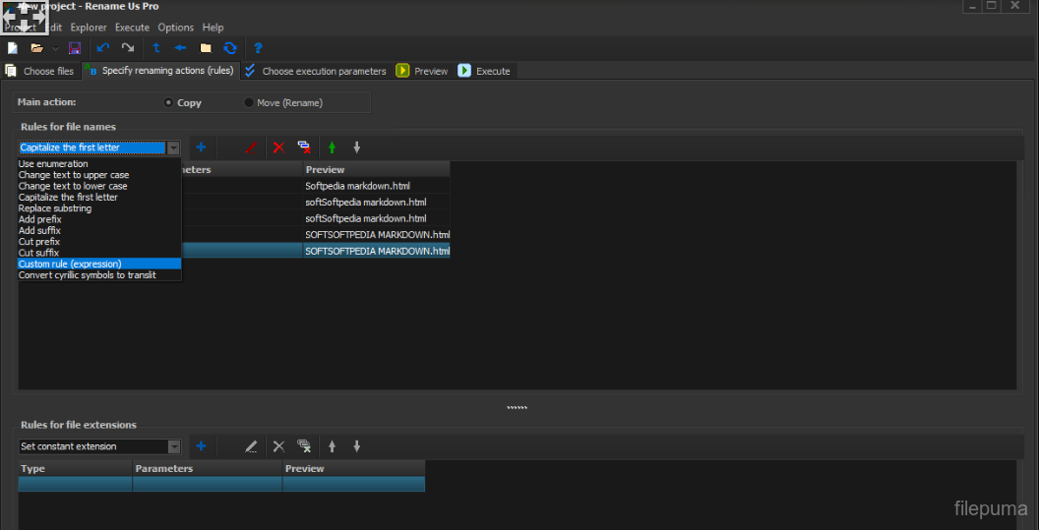Click the Save project icon in toolbar
Viewport: 1039px width, 530px height.
click(75, 47)
